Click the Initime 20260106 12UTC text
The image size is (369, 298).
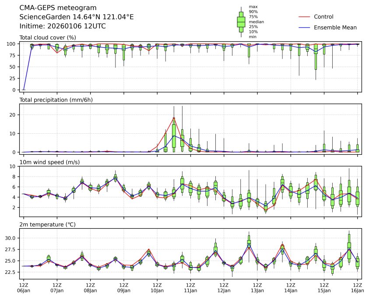coord(63,26)
